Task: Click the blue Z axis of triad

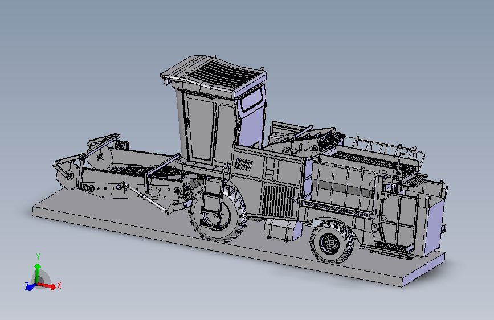Action: point(30,286)
